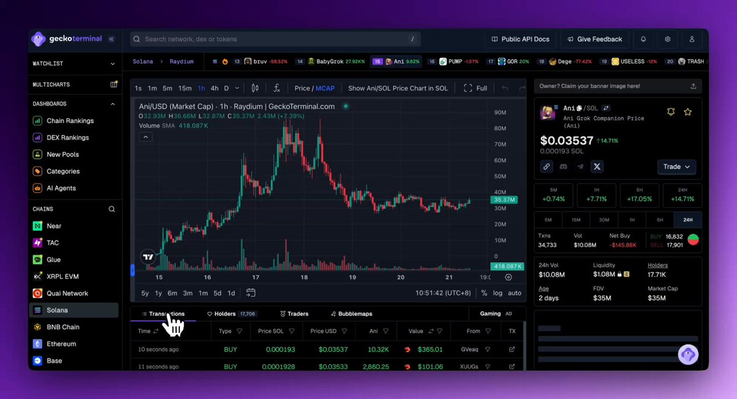Viewport: 737px width, 399px height.
Task: Select the 1h chart interval
Action: click(201, 89)
